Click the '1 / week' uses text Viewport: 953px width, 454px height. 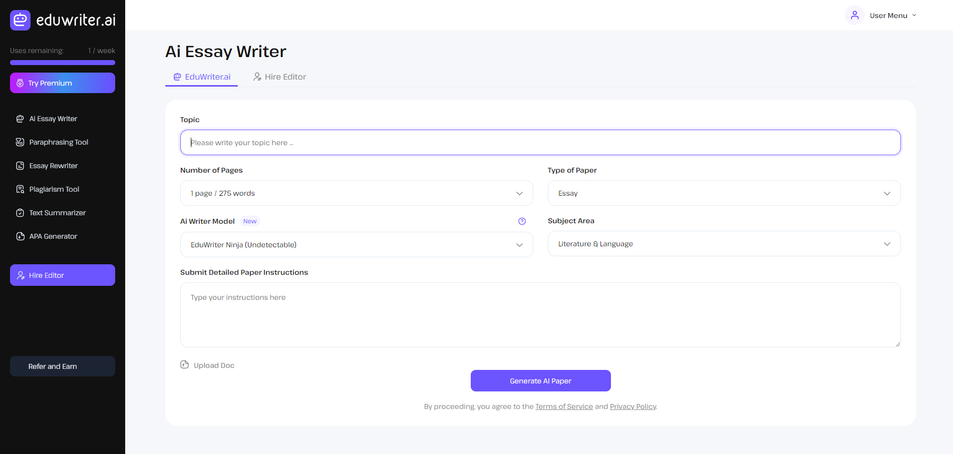coord(102,51)
